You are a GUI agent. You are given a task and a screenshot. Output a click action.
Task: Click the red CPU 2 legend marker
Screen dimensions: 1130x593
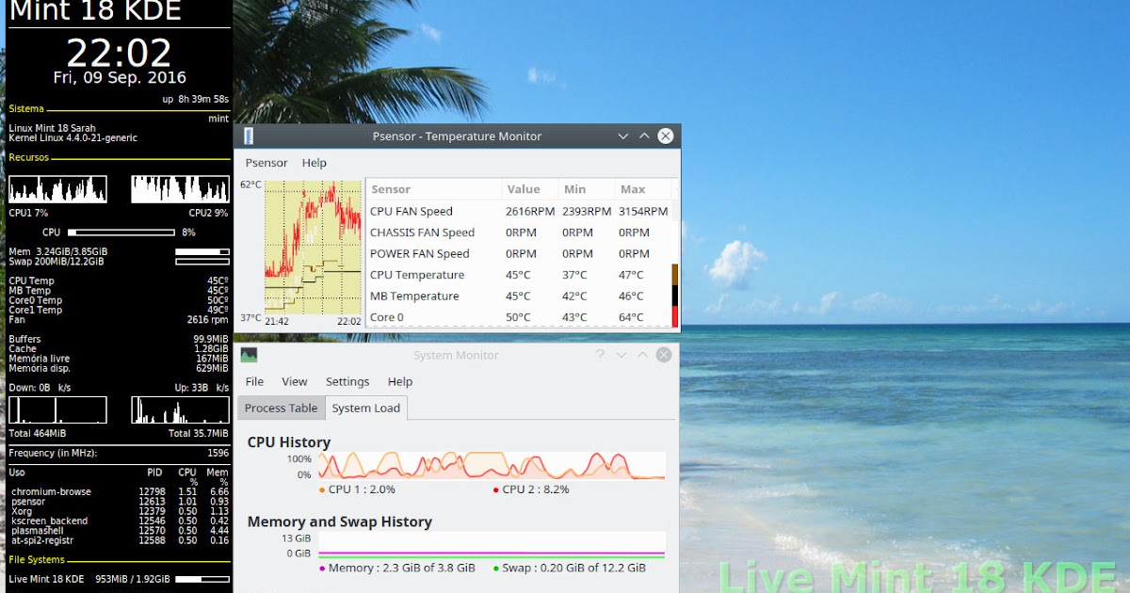pyautogui.click(x=495, y=489)
